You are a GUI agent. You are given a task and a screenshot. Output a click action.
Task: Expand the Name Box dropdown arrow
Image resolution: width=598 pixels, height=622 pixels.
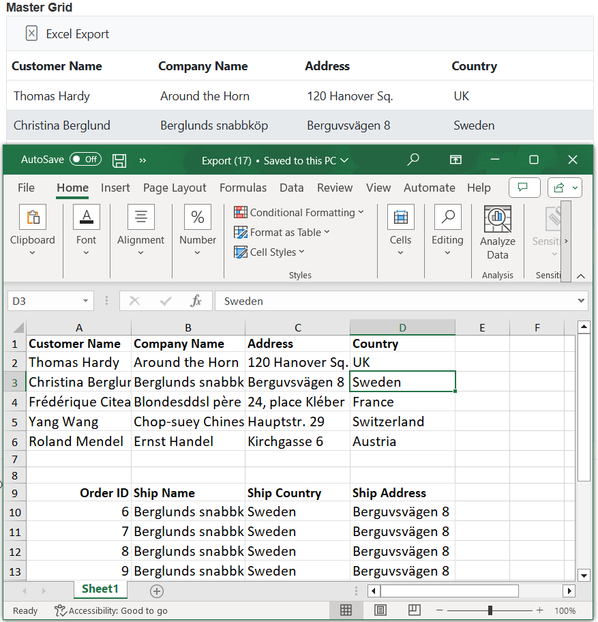coord(86,301)
